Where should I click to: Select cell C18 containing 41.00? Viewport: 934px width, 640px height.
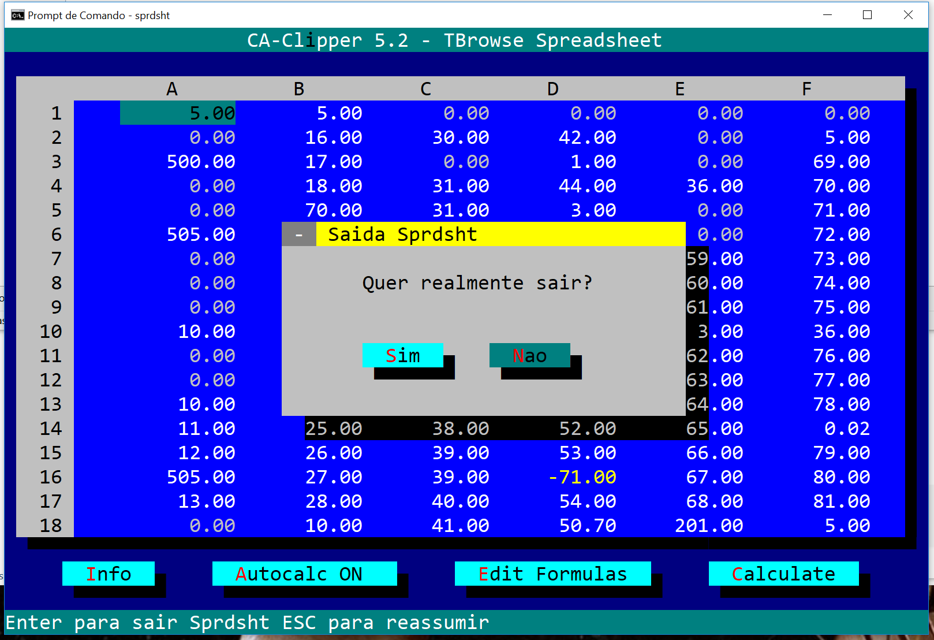click(461, 525)
